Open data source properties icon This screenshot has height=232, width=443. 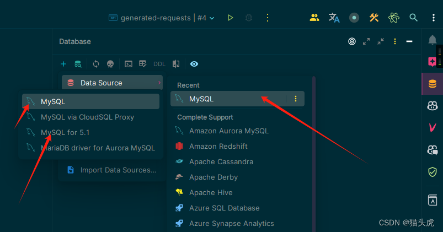tap(78, 64)
